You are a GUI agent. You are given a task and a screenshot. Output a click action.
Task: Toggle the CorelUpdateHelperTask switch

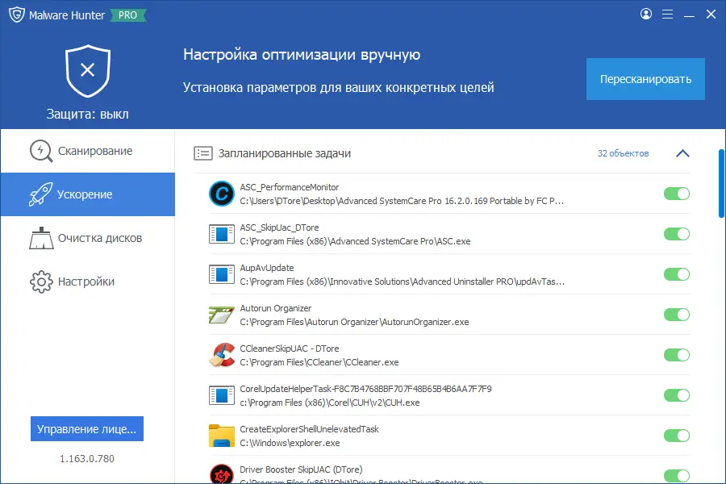click(677, 395)
